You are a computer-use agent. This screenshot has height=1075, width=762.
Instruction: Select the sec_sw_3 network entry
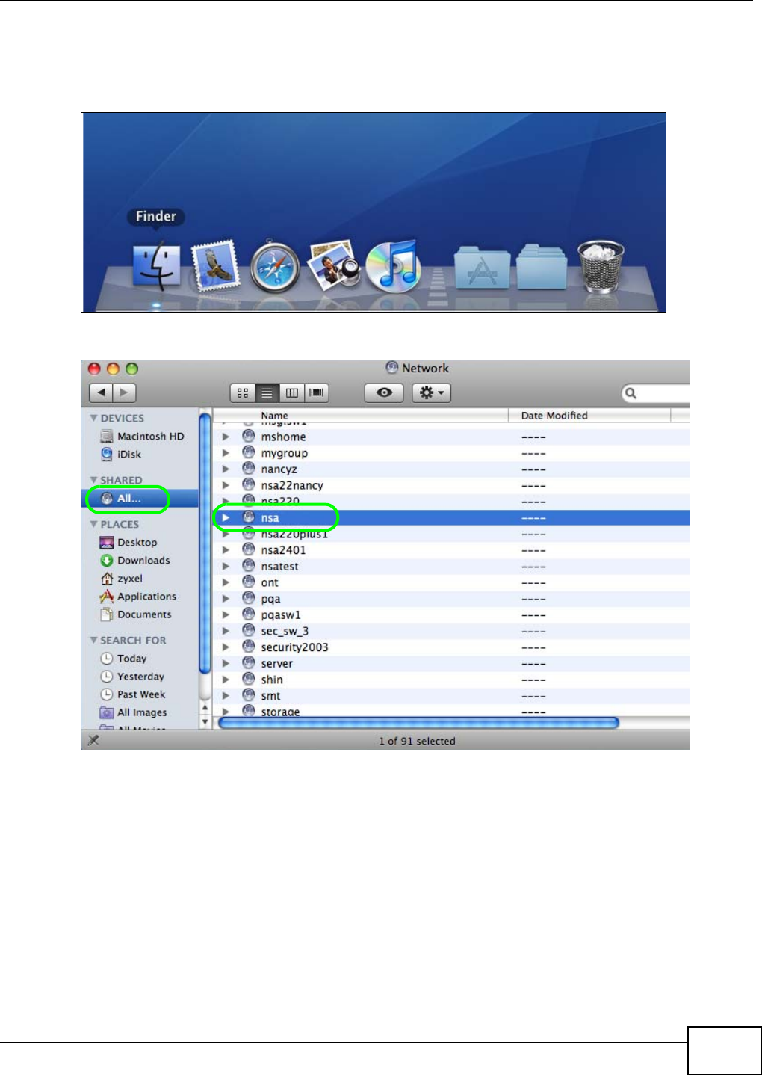451,631
